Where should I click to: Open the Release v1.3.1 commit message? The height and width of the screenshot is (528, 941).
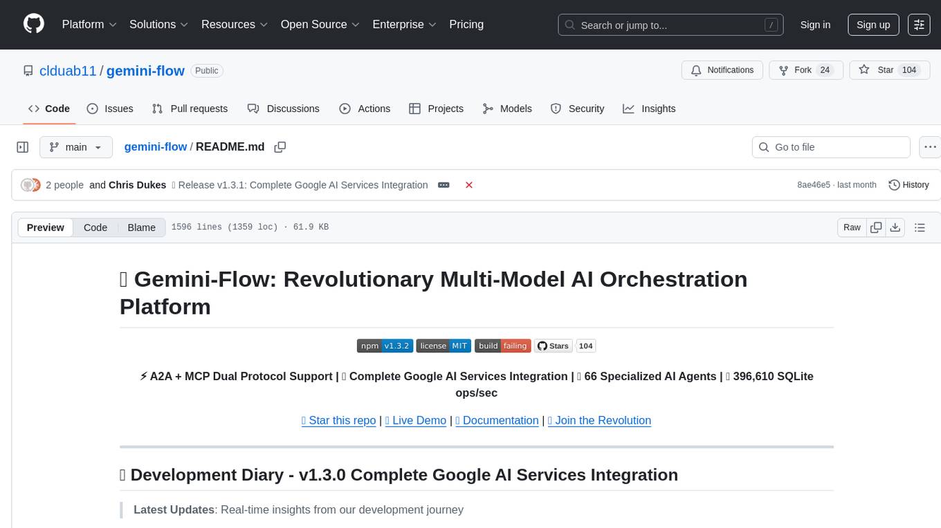pyautogui.click(x=299, y=185)
